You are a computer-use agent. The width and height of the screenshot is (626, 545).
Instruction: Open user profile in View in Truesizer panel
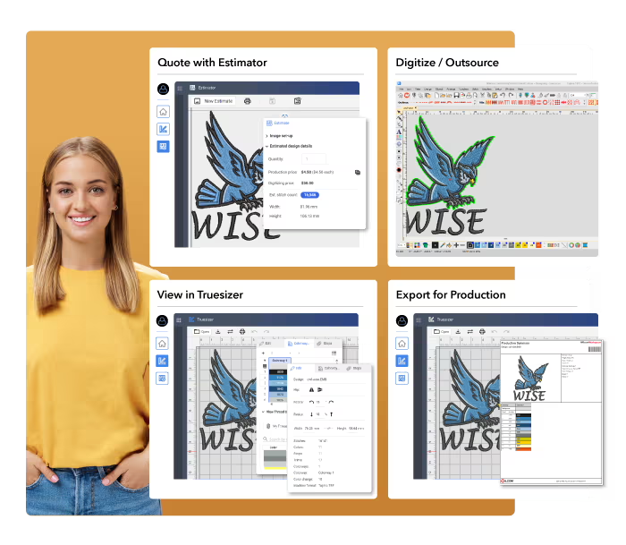pyautogui.click(x=162, y=321)
